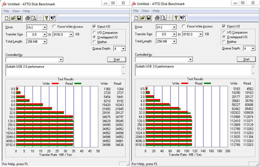Click New file icon in left window
Viewport: 260px width, 167px height.
6,18
